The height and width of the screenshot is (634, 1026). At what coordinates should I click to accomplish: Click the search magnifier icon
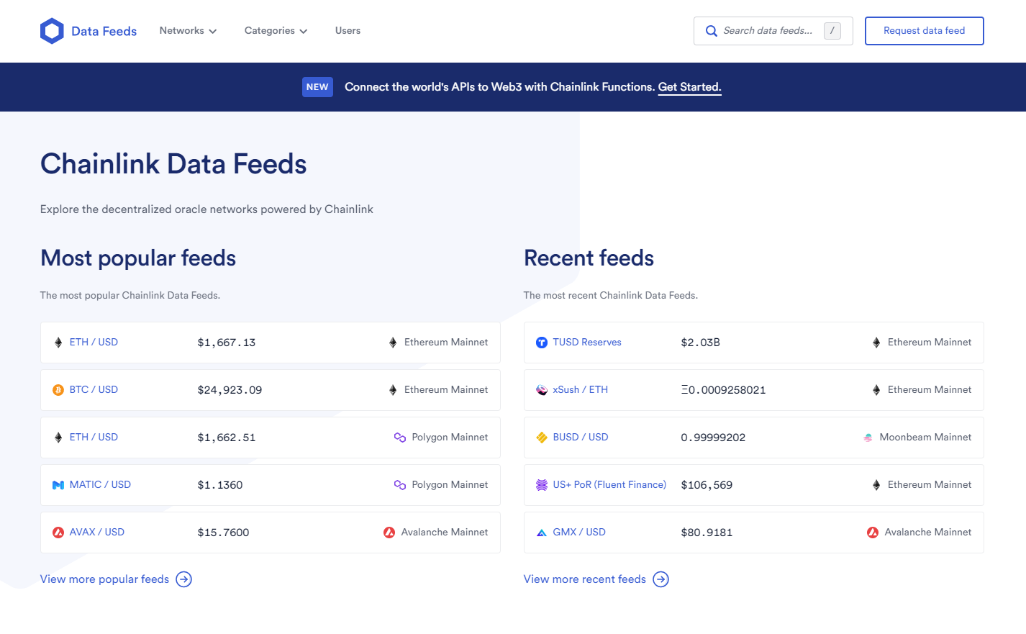tap(711, 31)
